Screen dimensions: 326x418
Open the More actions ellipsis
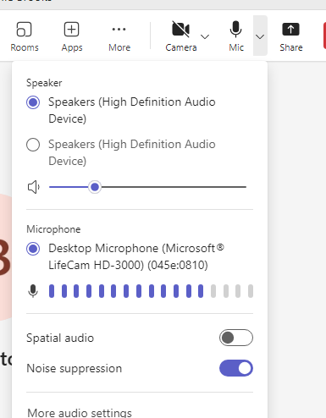(x=119, y=29)
